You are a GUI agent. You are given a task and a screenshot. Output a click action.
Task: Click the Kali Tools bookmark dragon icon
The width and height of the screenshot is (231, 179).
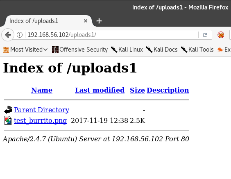coord(184,49)
